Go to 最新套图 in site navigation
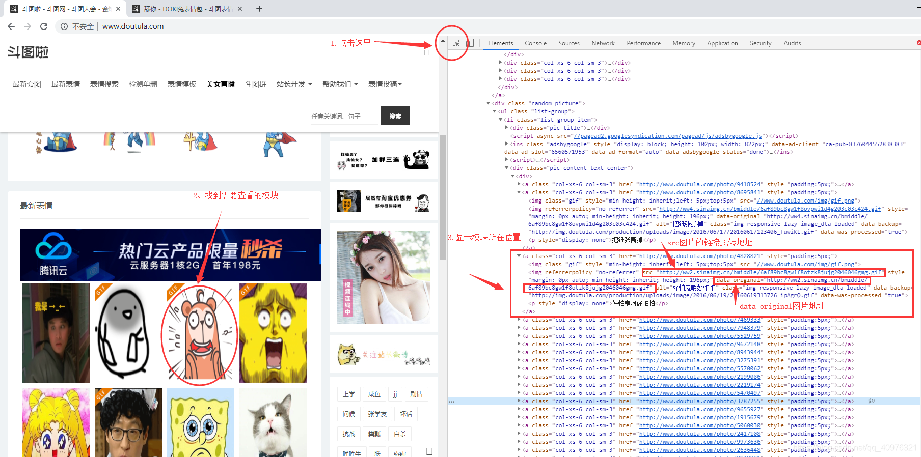 click(x=27, y=84)
